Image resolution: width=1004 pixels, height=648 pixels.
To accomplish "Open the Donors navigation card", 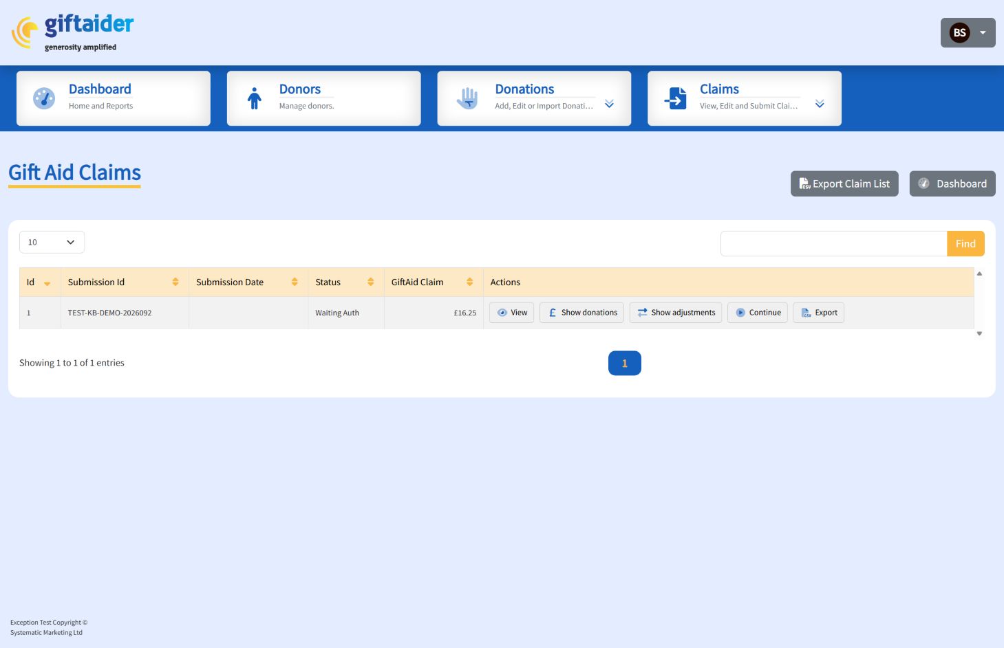I will point(323,98).
